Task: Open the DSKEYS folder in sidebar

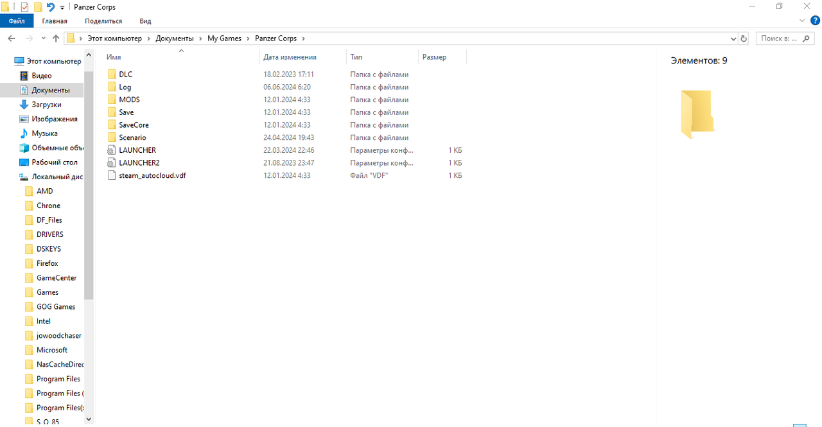Action: [x=49, y=249]
